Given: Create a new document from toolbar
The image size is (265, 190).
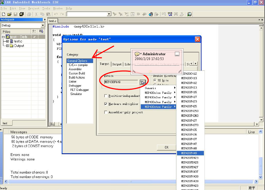Looking at the screenshot, I should (3, 14).
